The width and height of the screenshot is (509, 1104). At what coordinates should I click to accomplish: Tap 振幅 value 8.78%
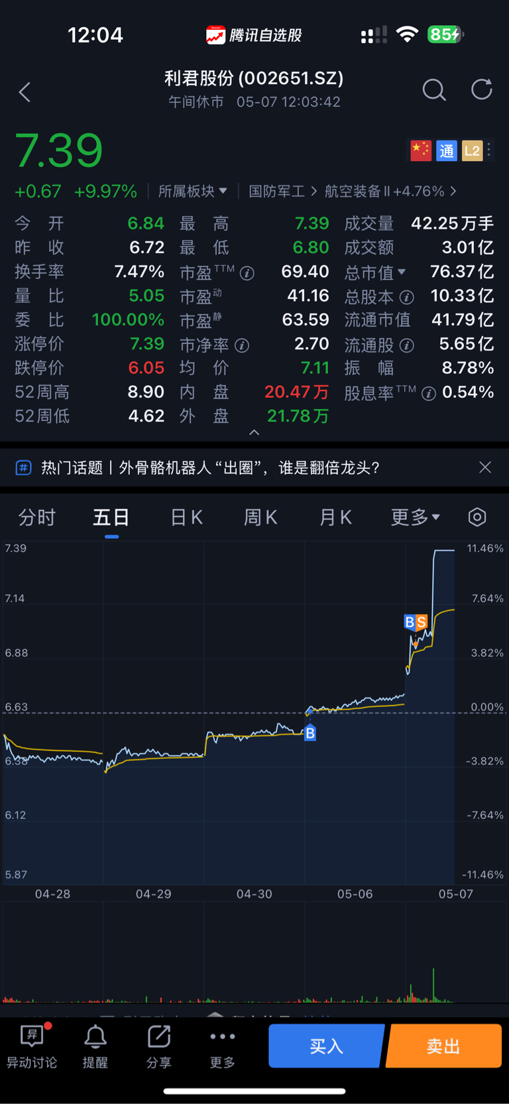[468, 368]
